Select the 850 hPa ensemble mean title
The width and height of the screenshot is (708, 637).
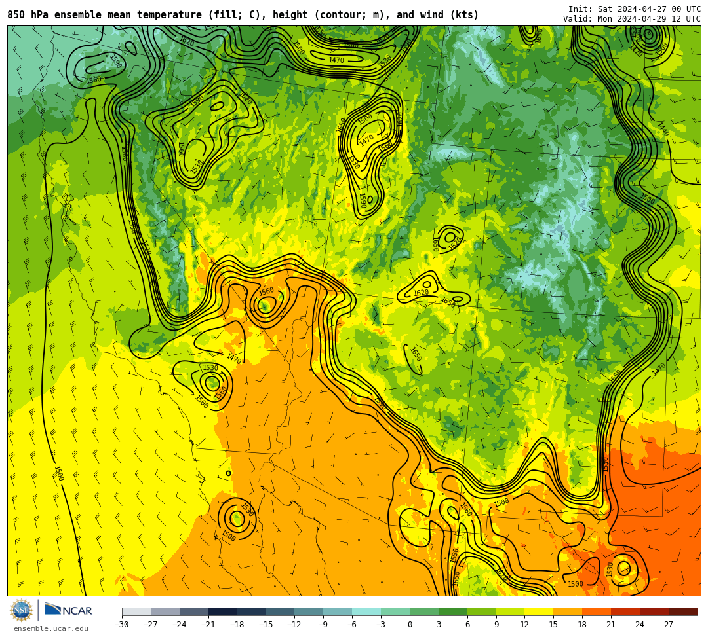click(x=243, y=15)
